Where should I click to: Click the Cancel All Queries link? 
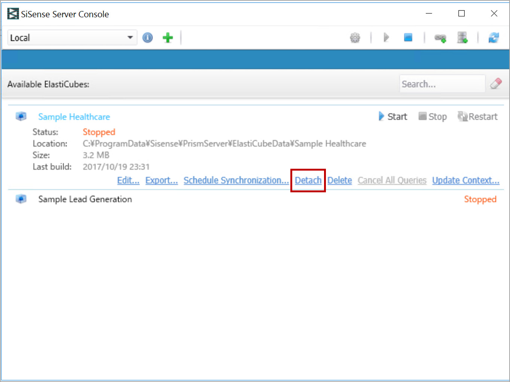pyautogui.click(x=392, y=180)
